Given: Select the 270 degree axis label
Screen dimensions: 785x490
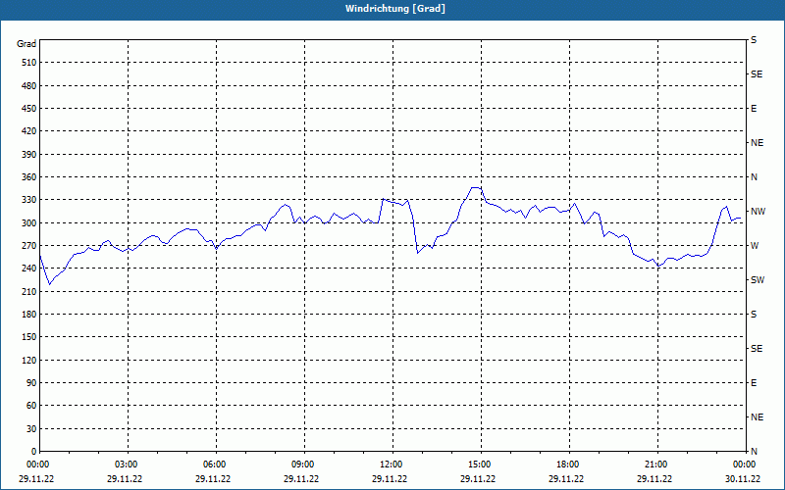Looking at the screenshot, I should (29, 246).
